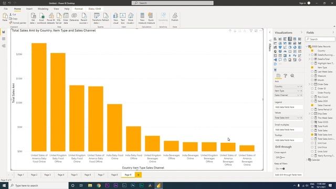Image resolution: width=336 pixels, height=189 pixels.
Task: Add a new page with plus button
Action: coord(139,175)
